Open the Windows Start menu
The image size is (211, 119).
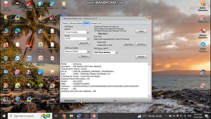(x=4, y=116)
